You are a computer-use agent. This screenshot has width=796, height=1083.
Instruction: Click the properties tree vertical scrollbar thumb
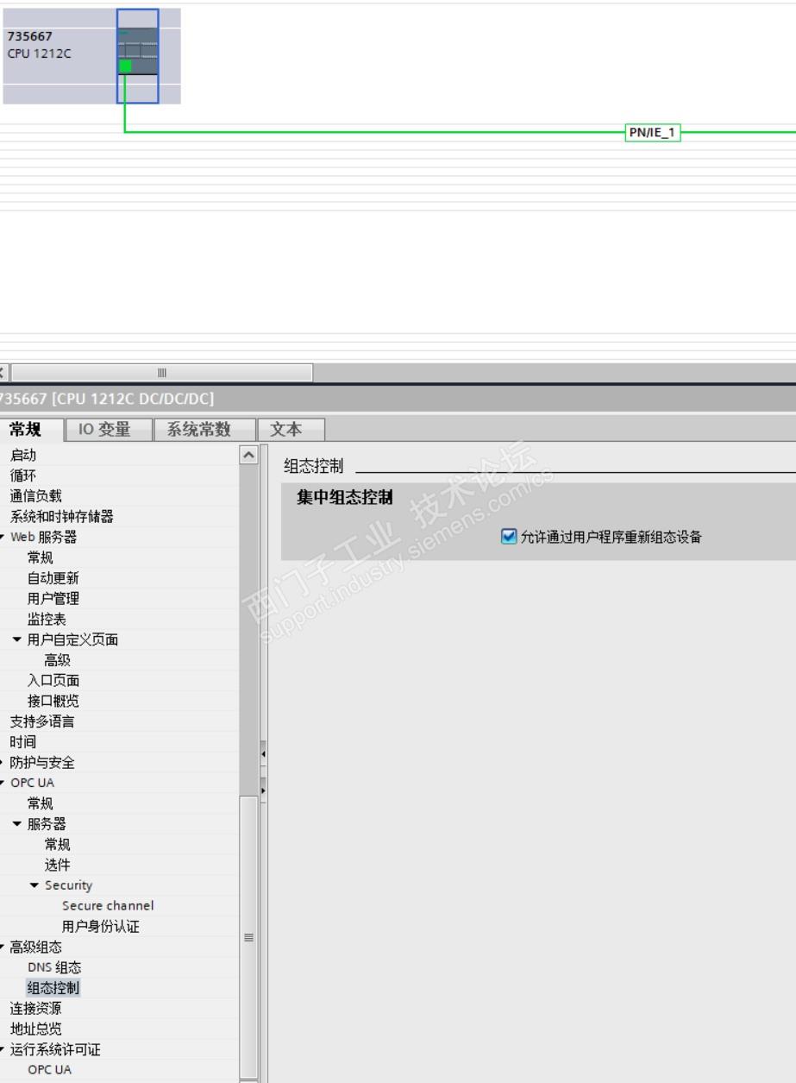248,936
